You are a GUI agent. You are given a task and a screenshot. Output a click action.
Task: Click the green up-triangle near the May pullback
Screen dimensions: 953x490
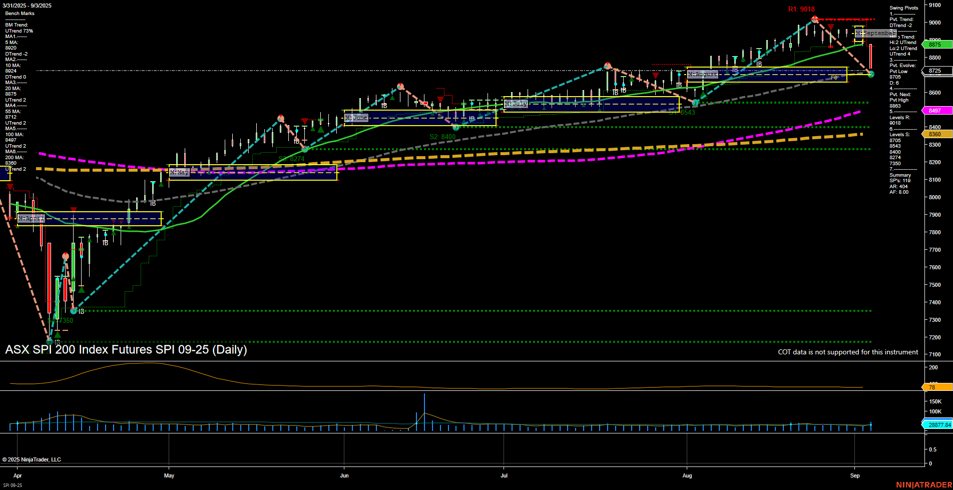point(161,184)
